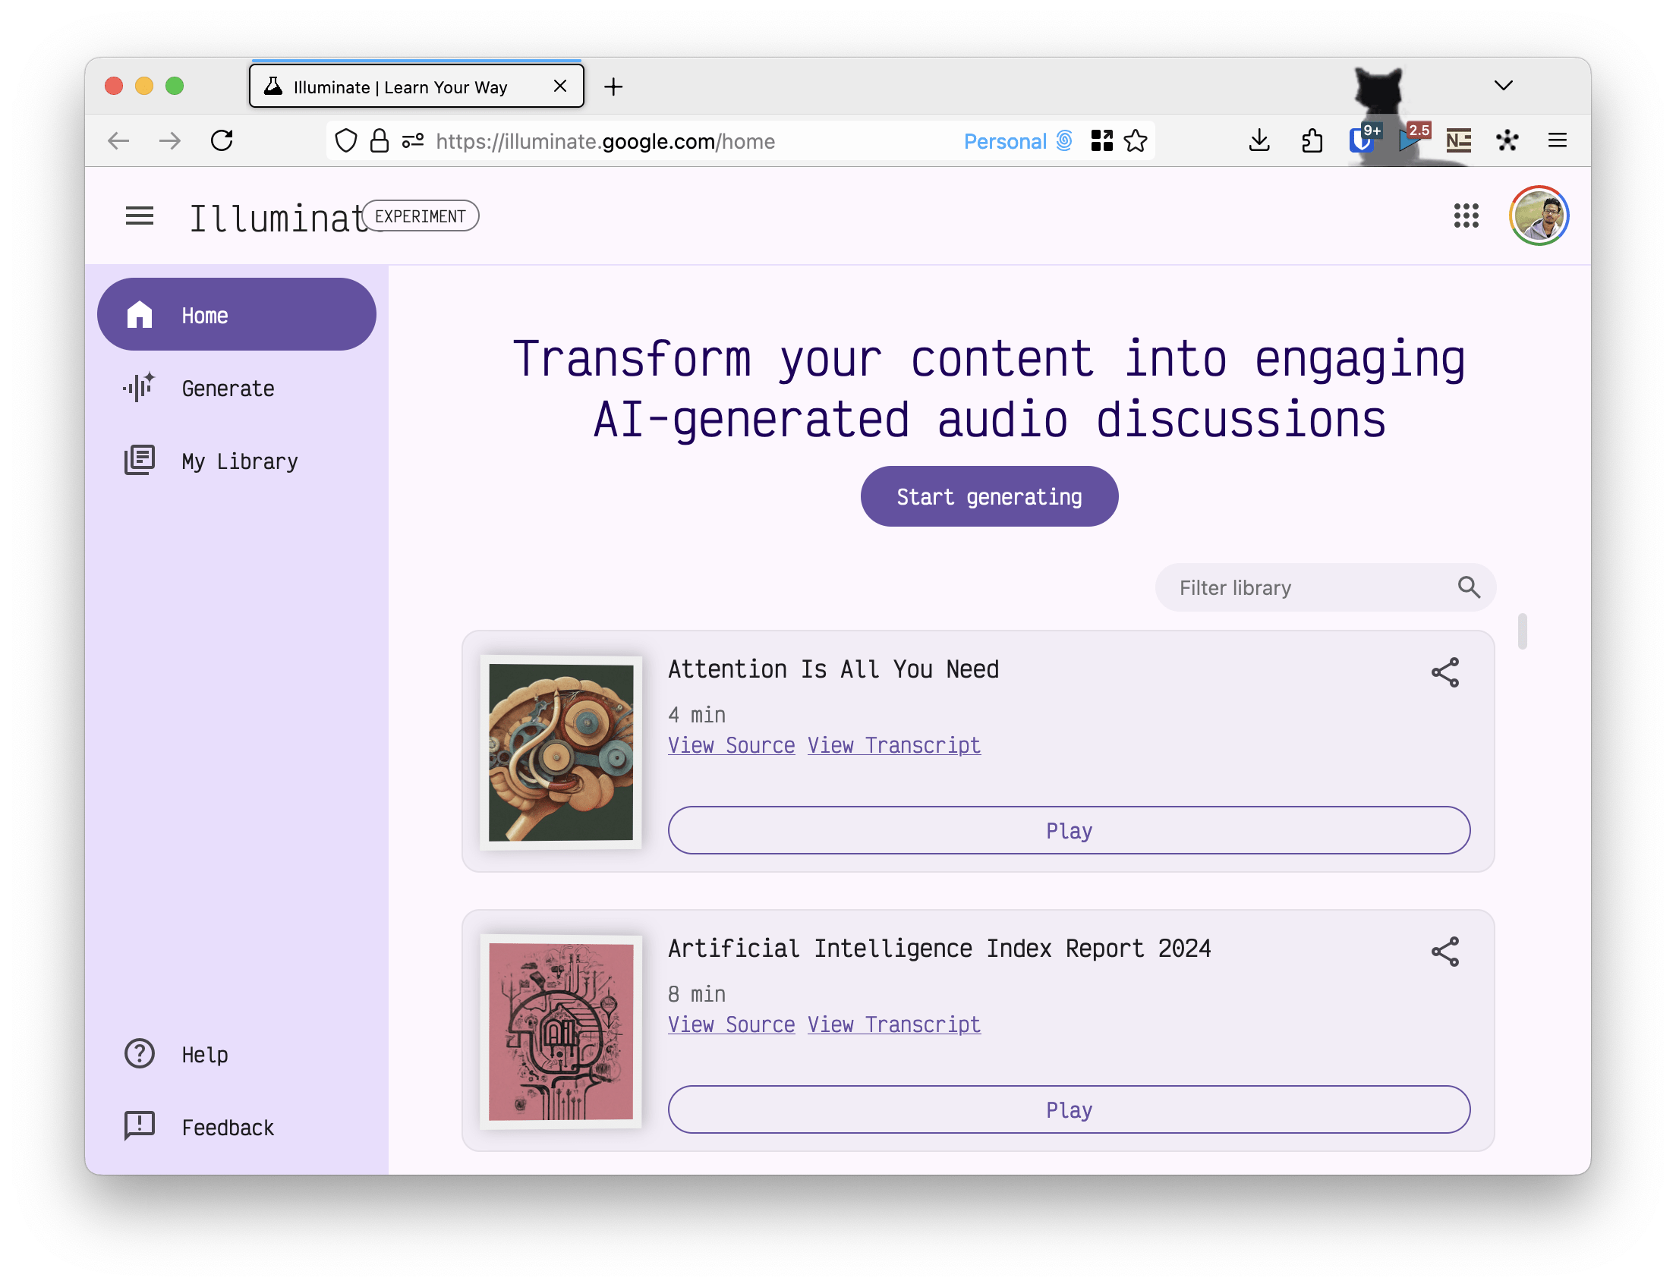This screenshot has height=1287, width=1676.
Task: Click the EXPERIMENT badge
Action: tap(420, 216)
